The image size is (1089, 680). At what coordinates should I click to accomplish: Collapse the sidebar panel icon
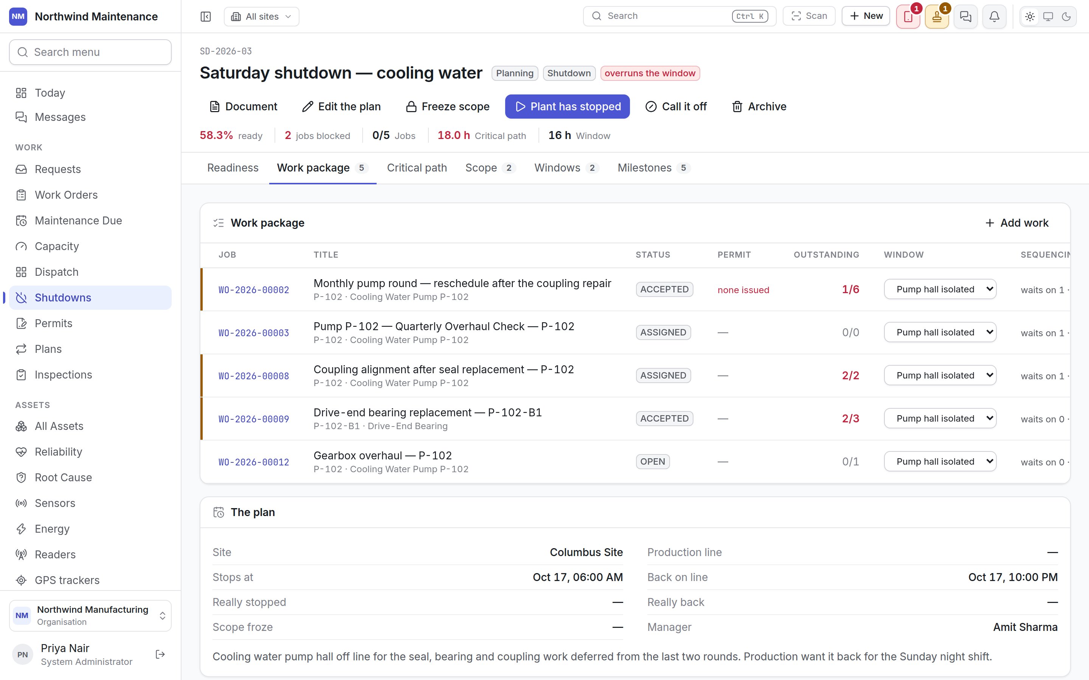coord(206,17)
